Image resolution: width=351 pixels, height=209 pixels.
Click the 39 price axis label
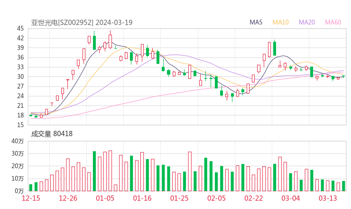(20, 48)
